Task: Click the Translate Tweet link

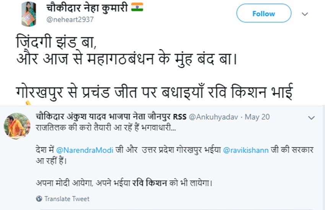Action: click(x=67, y=199)
